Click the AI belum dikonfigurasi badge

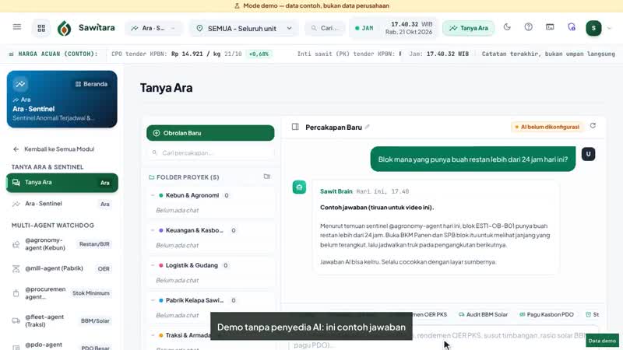(x=547, y=127)
